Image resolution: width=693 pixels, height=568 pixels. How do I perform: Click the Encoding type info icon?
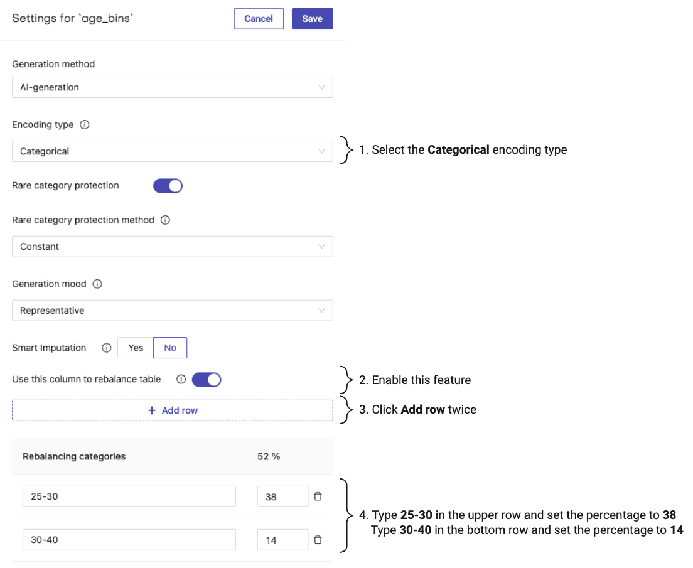click(x=84, y=125)
